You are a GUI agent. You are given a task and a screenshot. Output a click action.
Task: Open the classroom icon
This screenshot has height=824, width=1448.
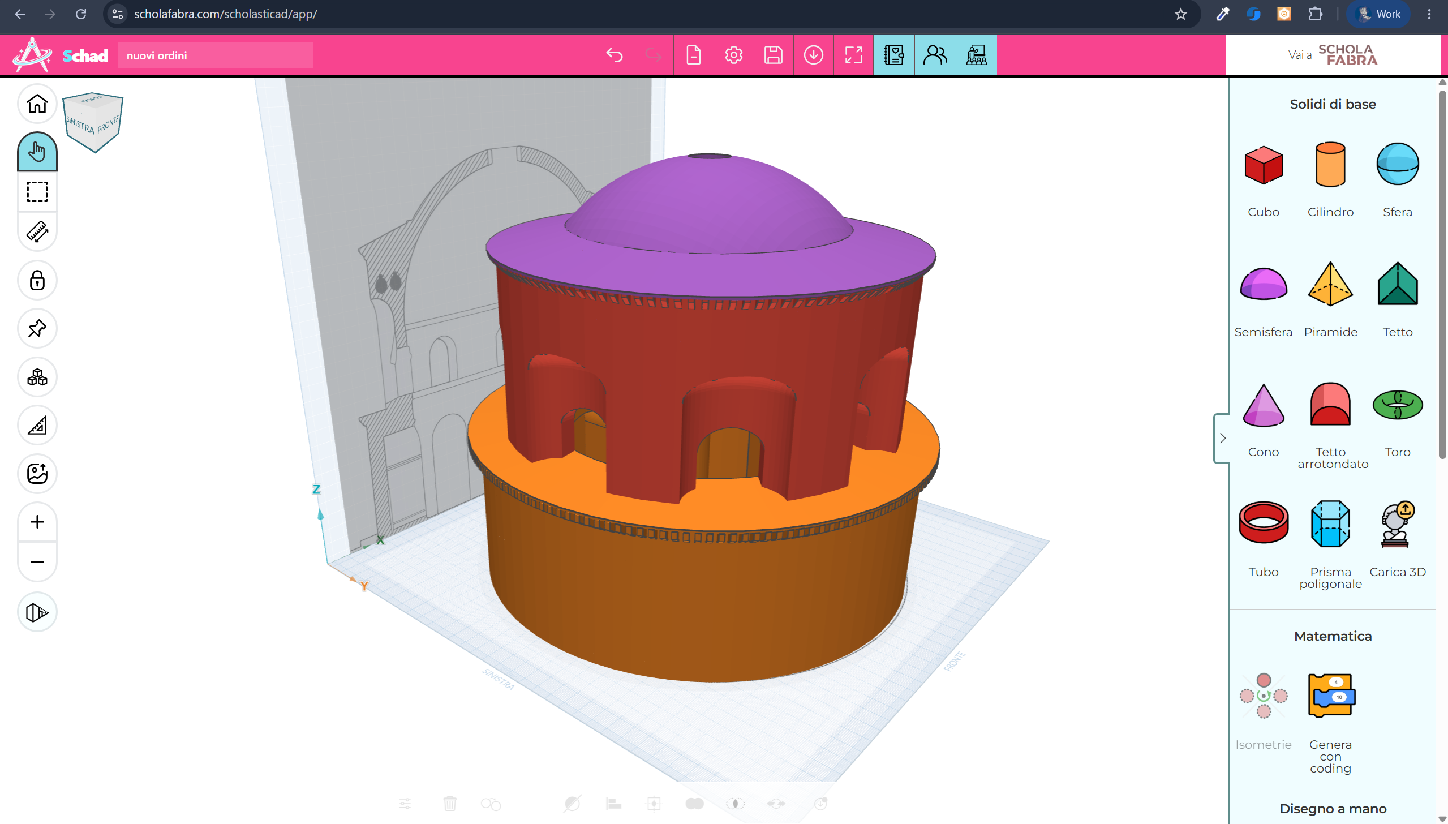point(977,55)
